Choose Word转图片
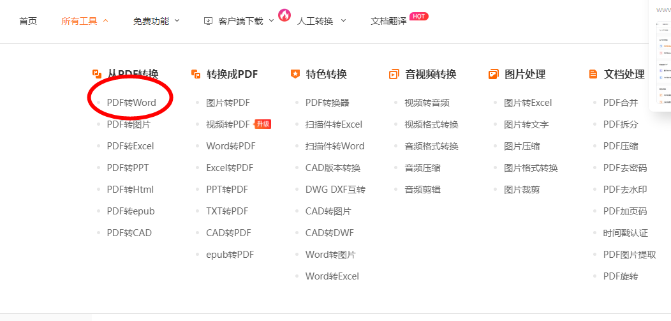 point(330,255)
